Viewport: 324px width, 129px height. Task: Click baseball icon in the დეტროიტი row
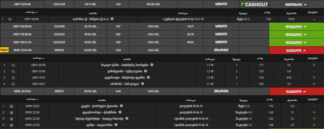pos(13,78)
